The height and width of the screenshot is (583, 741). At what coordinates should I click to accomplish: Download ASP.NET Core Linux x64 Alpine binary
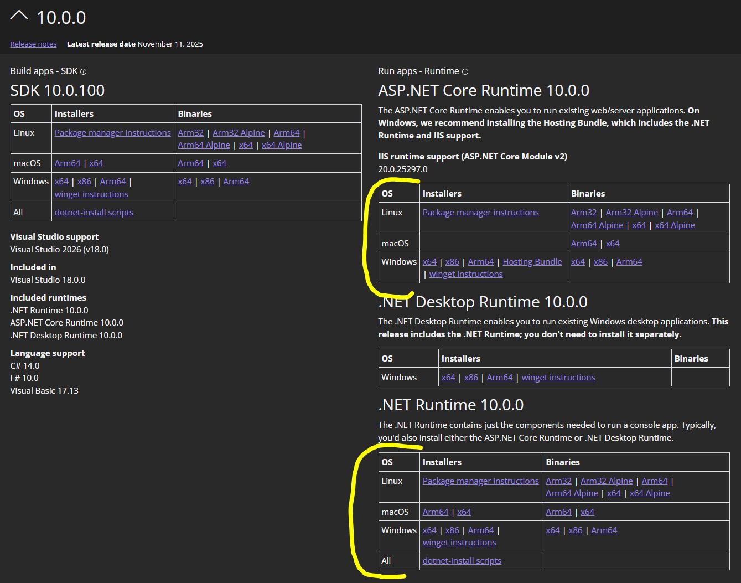pyautogui.click(x=675, y=225)
